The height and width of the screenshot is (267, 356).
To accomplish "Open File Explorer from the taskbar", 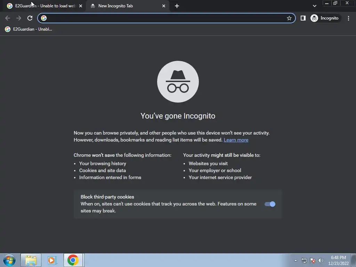I will pos(31,260).
